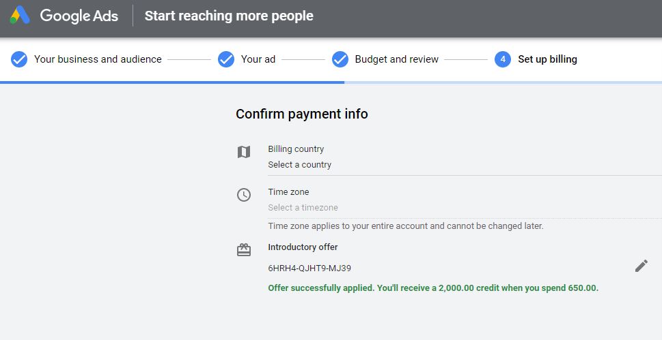
Task: Click the 'Offer successfully applied' green message
Action: point(433,288)
